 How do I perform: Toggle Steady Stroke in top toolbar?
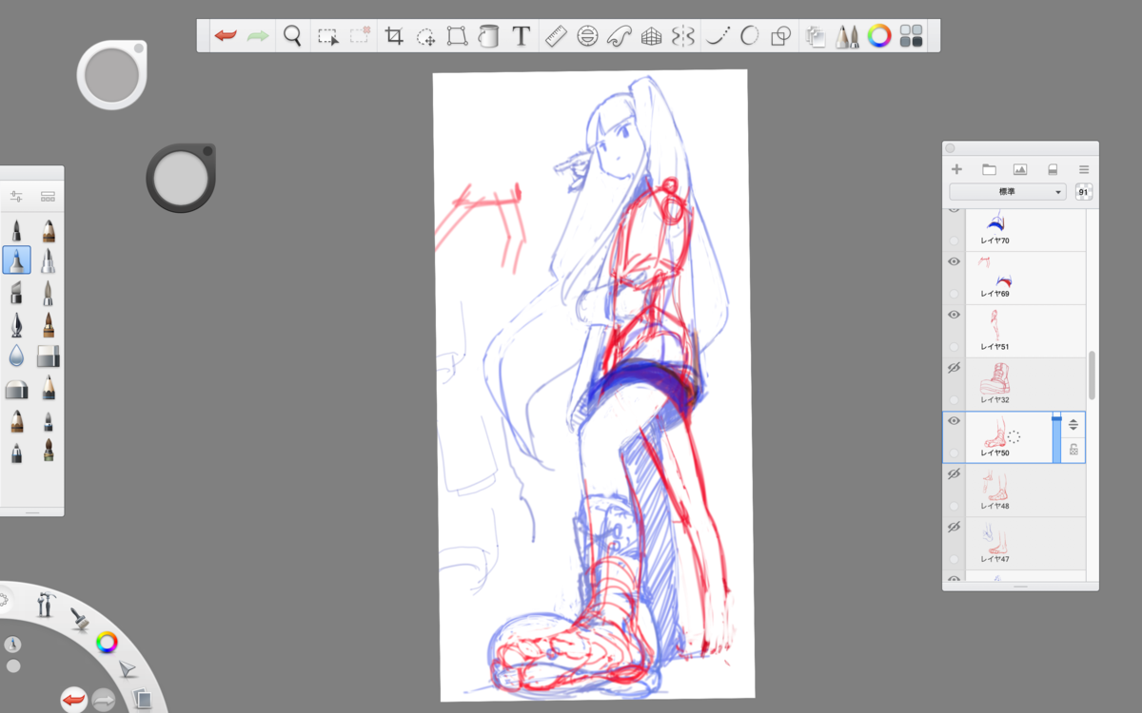pos(719,37)
